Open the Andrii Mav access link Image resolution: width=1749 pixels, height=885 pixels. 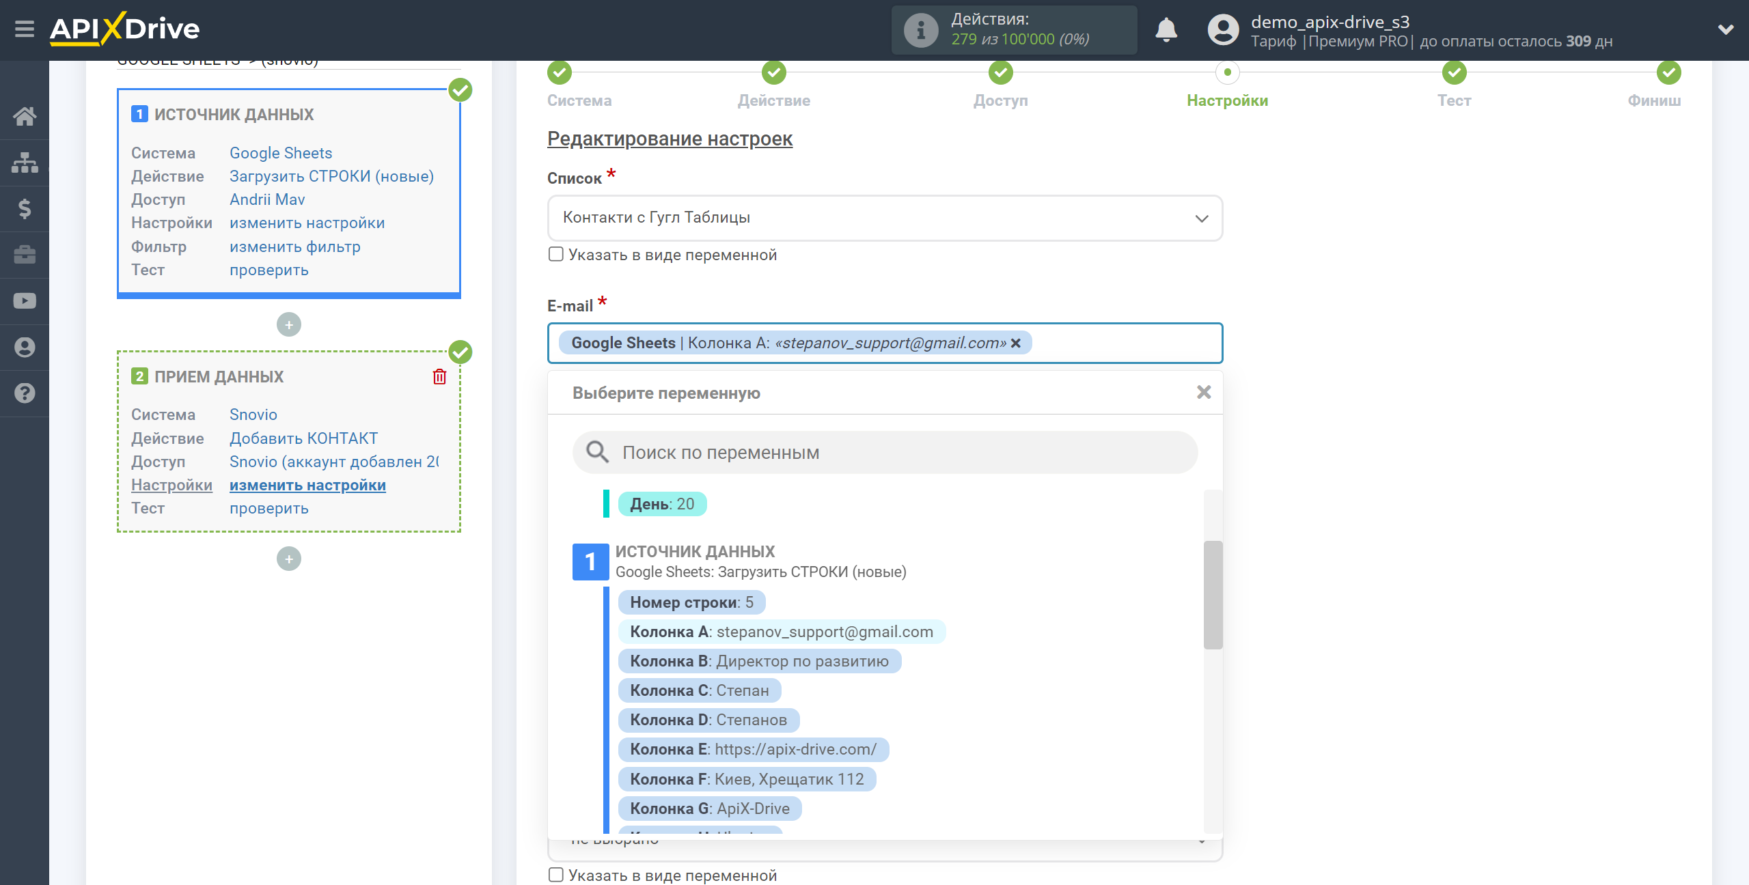point(267,199)
